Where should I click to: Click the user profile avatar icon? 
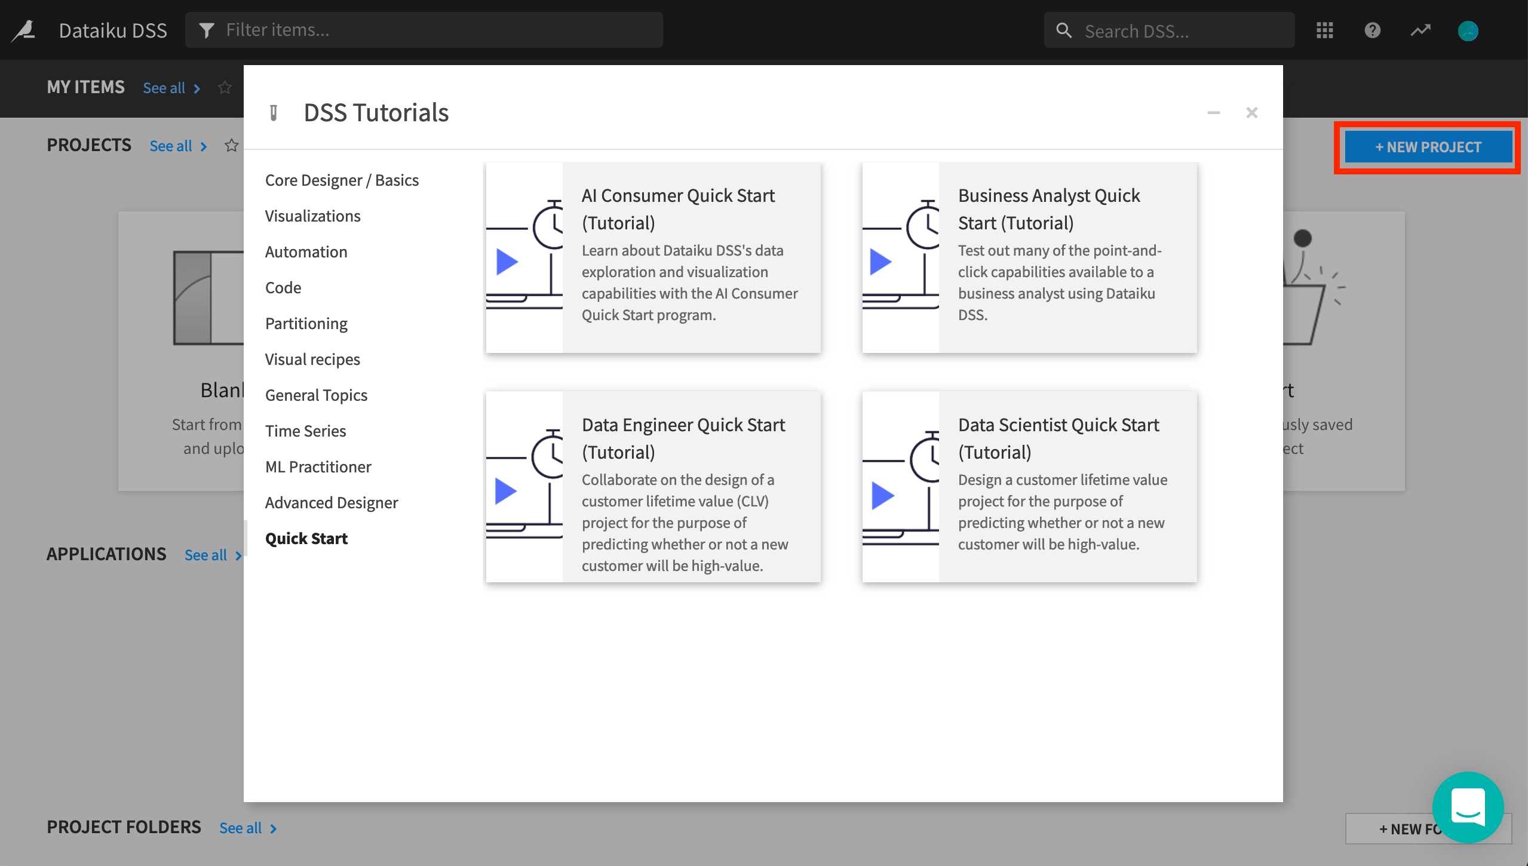(1469, 30)
